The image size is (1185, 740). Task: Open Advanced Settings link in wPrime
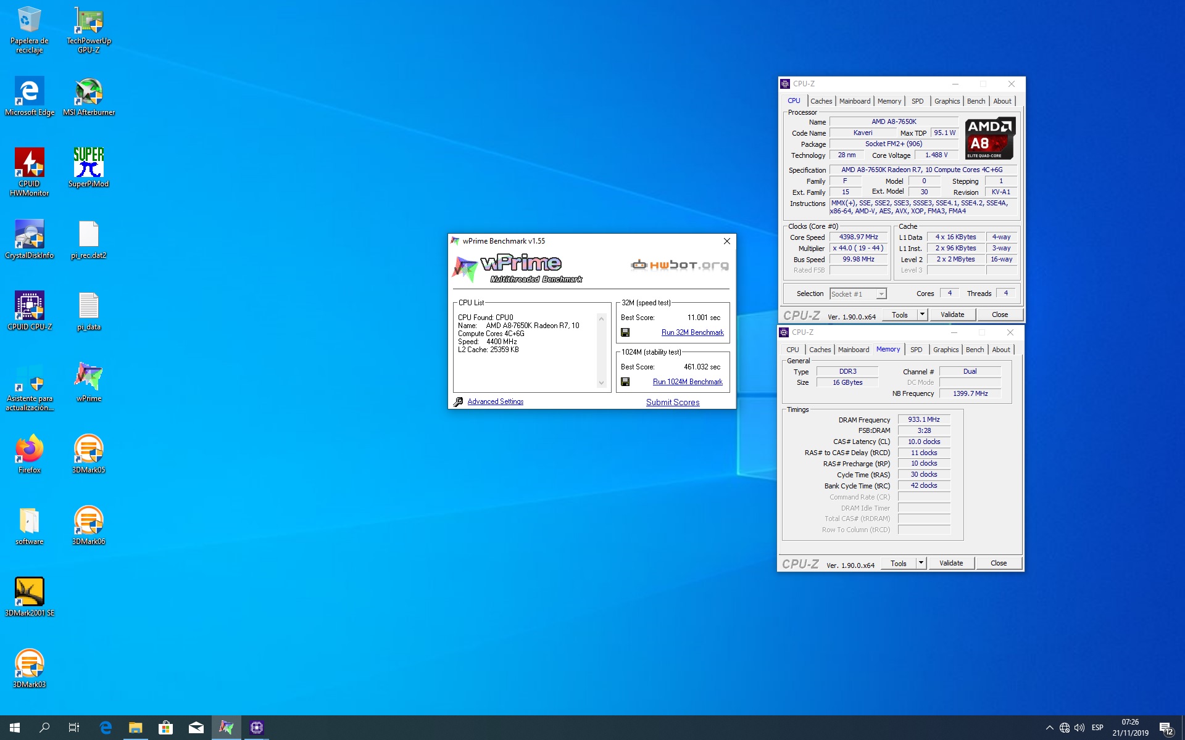pyautogui.click(x=495, y=401)
